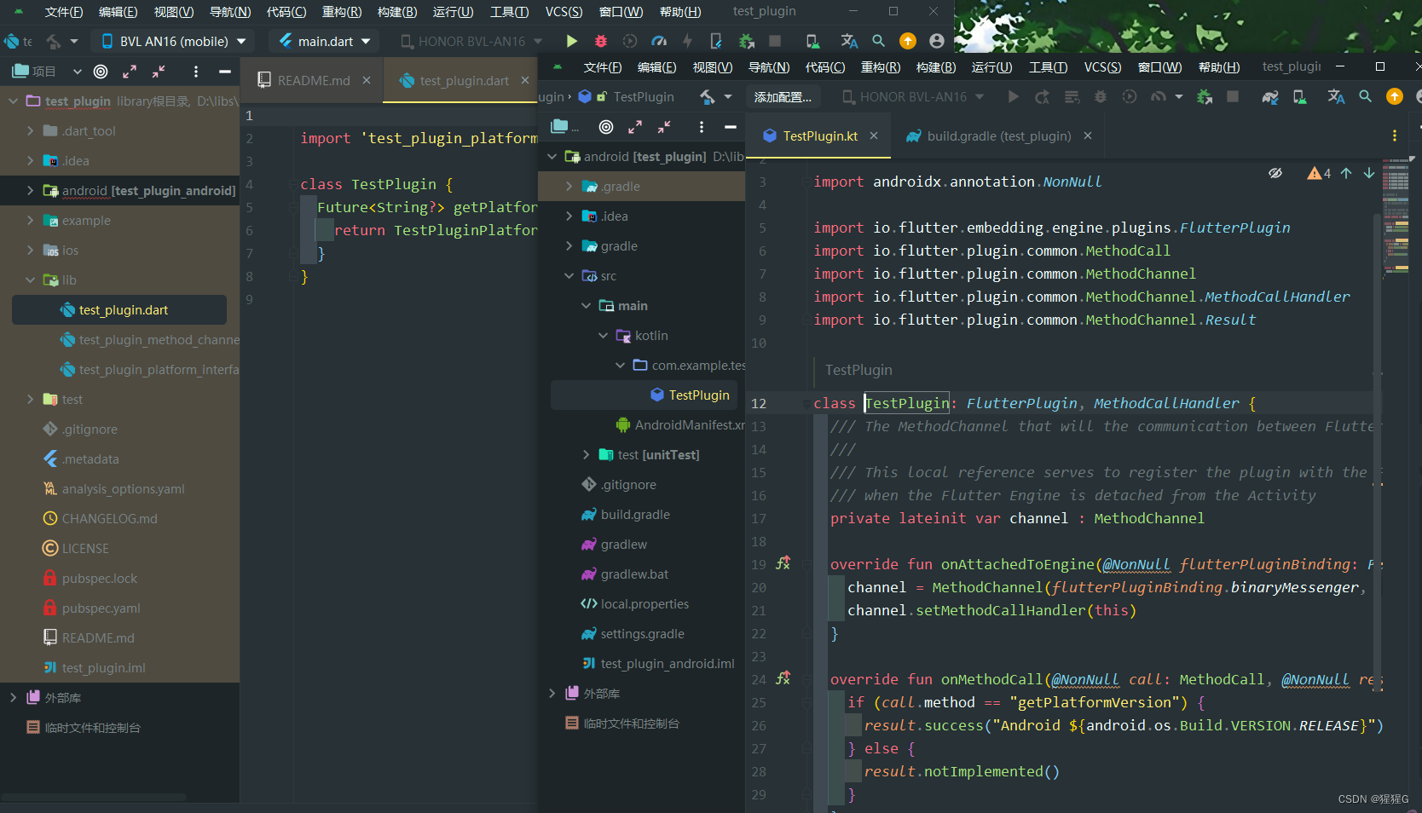
Task: Click the orange update notification arrow
Action: coord(909,41)
